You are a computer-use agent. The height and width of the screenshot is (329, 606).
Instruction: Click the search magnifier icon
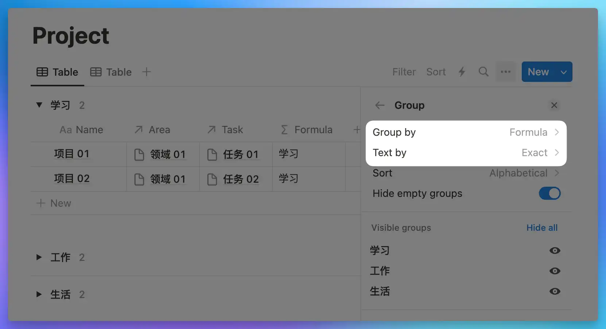point(483,72)
